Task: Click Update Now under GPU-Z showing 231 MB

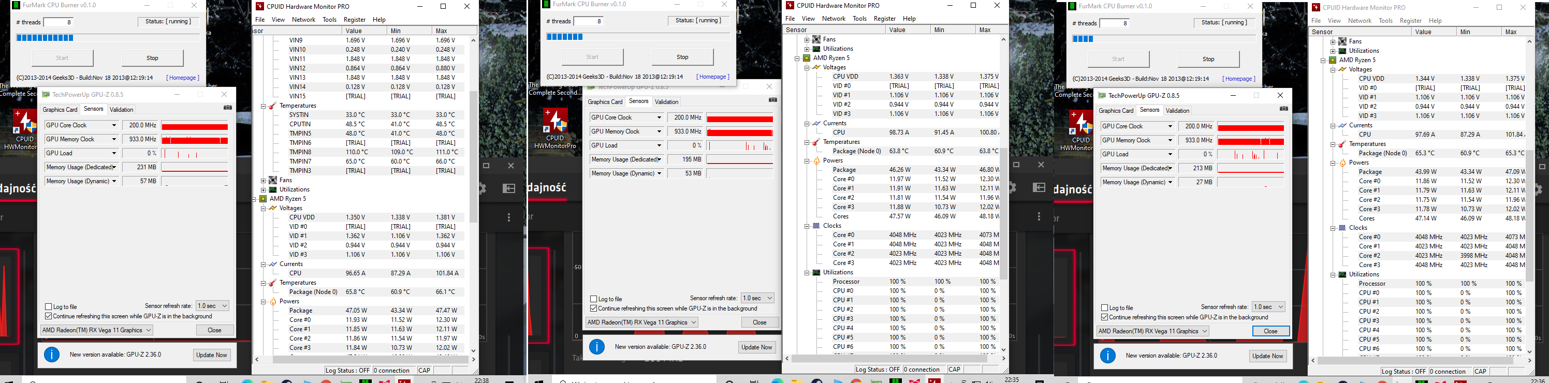Action: click(212, 355)
